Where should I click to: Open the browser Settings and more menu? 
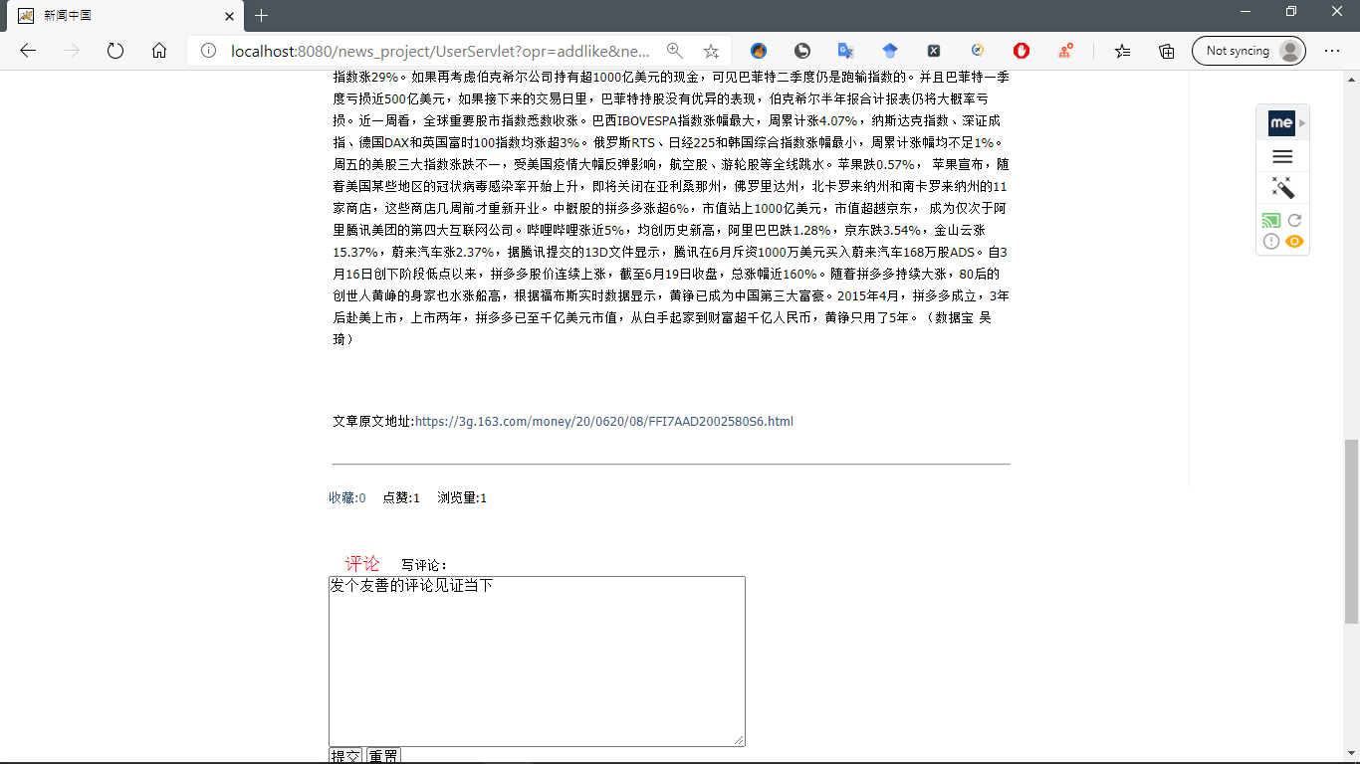click(1332, 51)
